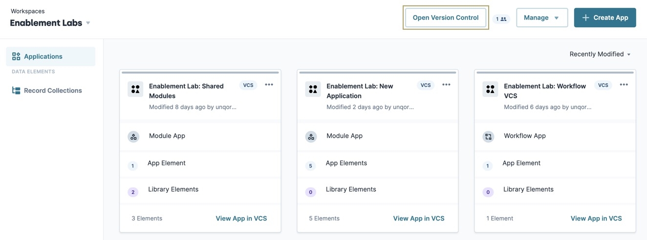
Task: Click the Library Elements count badge in Workflow VCS
Action: point(487,192)
